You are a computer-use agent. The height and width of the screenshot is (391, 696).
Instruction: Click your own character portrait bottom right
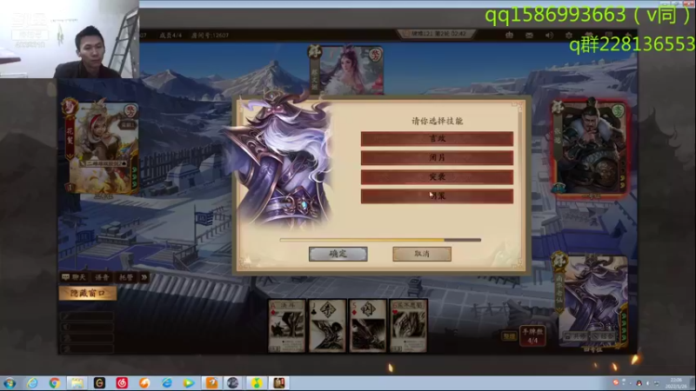[591, 302]
